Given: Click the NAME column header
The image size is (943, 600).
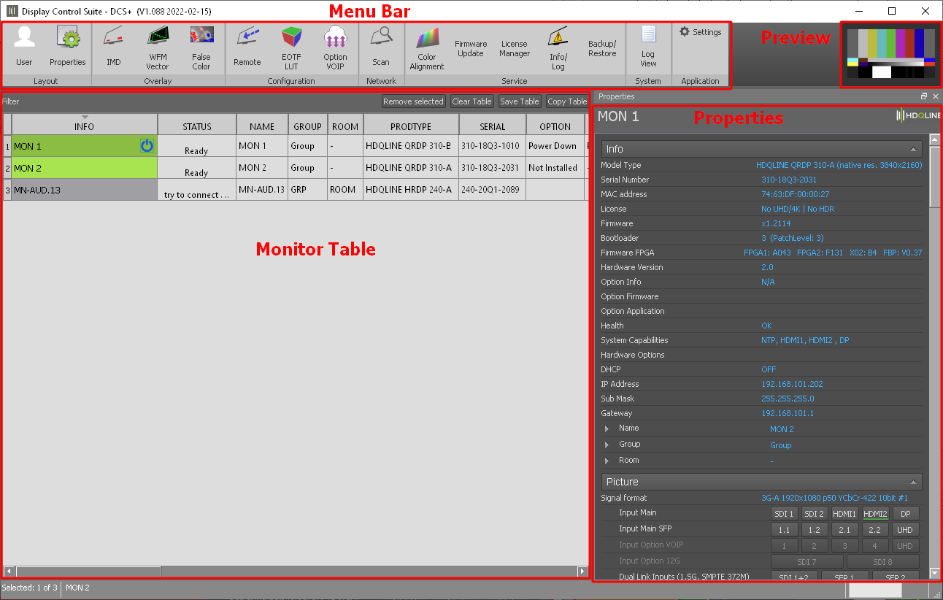Looking at the screenshot, I should 262,124.
